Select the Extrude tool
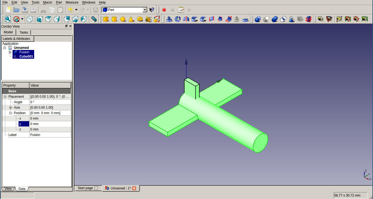 (x=169, y=19)
